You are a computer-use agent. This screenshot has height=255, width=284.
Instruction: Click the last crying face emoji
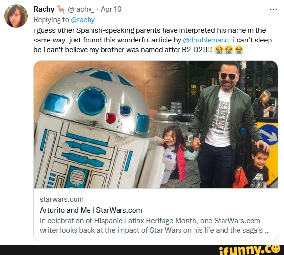pos(239,50)
